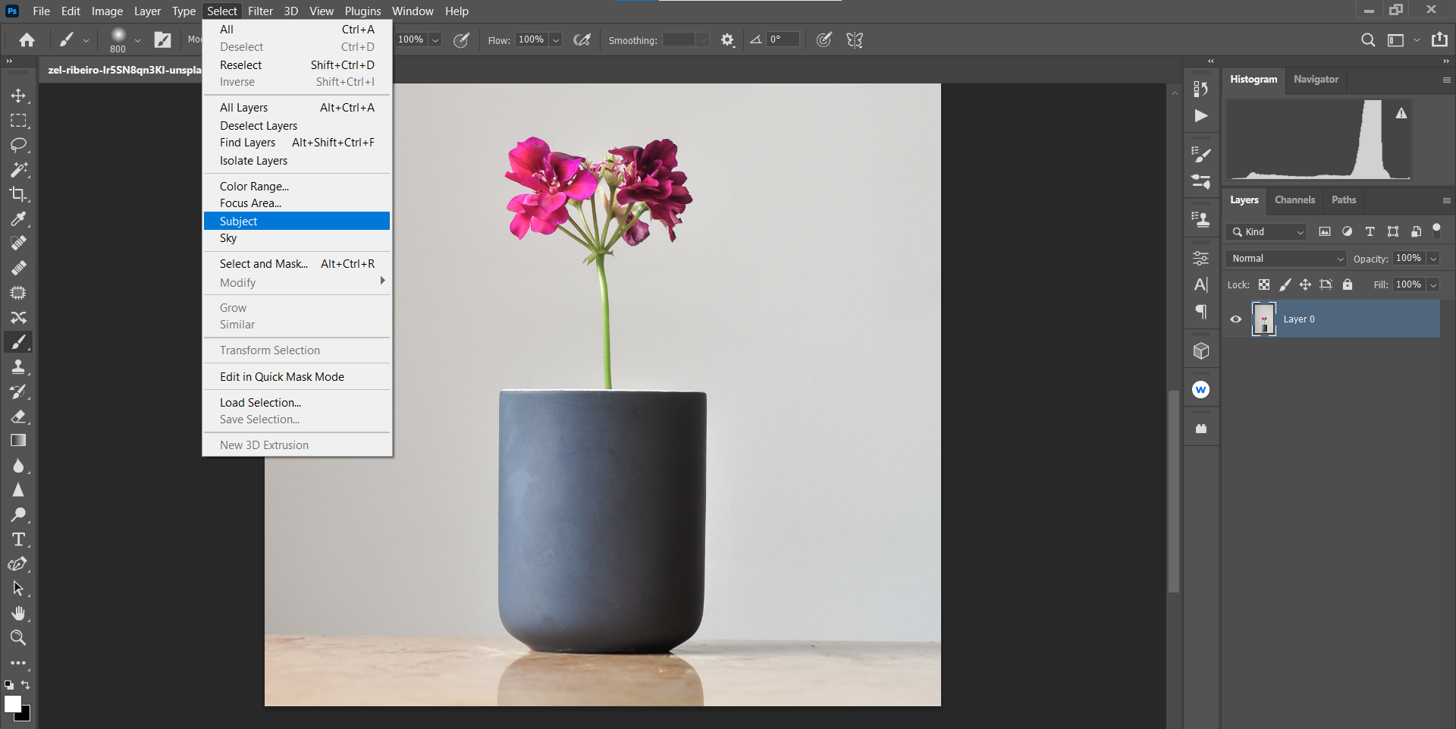Image resolution: width=1456 pixels, height=729 pixels.
Task: Open Select and Mask option
Action: pyautogui.click(x=264, y=264)
